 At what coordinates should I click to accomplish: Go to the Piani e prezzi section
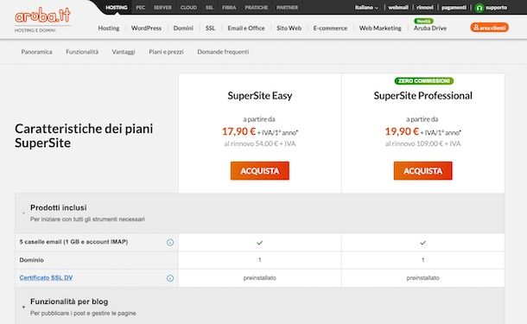[166, 52]
